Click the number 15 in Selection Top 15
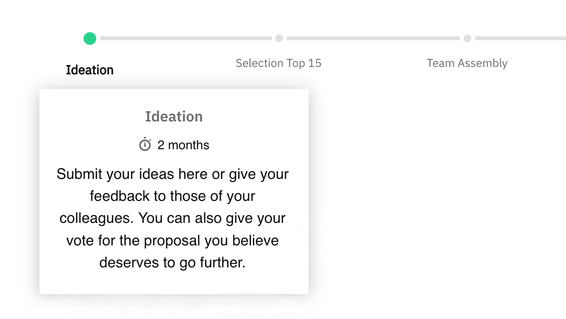The height and width of the screenshot is (319, 566). [x=315, y=63]
